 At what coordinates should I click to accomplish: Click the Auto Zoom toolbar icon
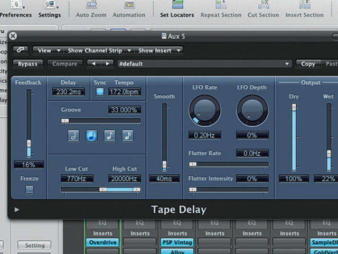click(x=91, y=4)
